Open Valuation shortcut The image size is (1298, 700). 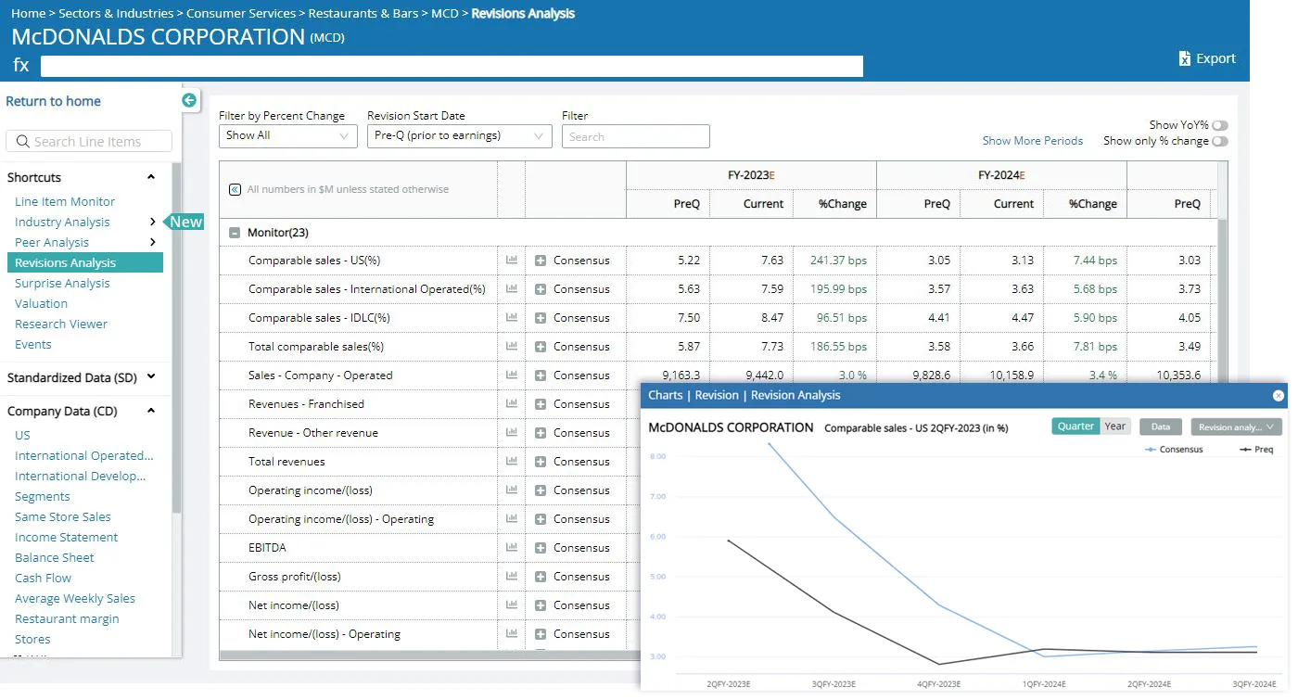(x=41, y=303)
